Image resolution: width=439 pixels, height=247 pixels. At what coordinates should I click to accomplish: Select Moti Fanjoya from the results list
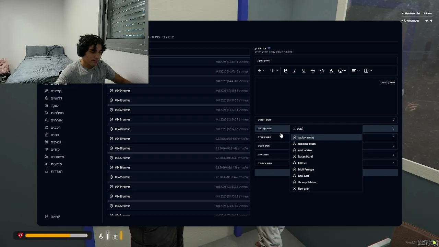[326, 169]
